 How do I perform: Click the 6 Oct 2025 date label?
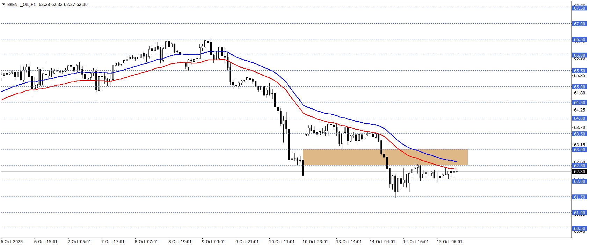tap(12, 241)
